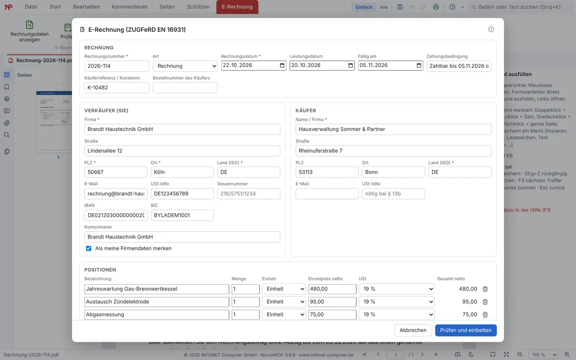Image resolution: width=576 pixels, height=360 pixels.
Task: Open the USt dropdown for Austausch Zündelektrode
Action: pos(396,302)
